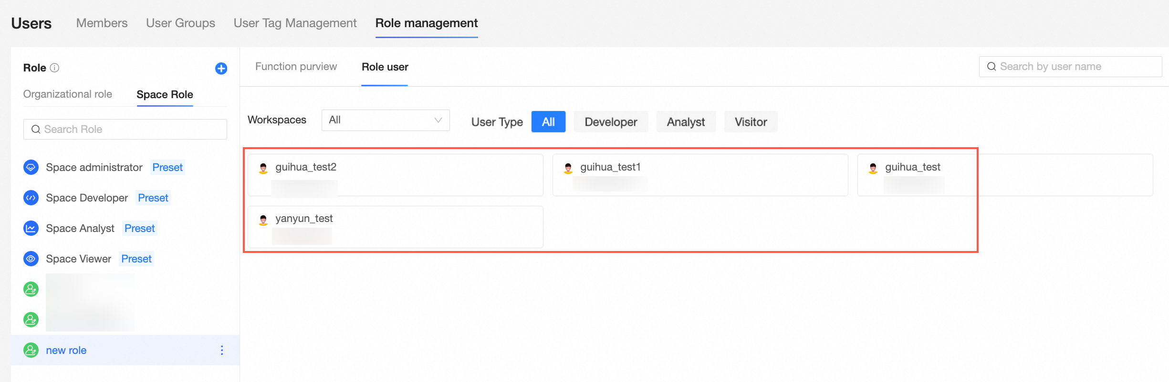The image size is (1169, 382).
Task: Click the Space administrator role icon
Action: click(x=31, y=167)
